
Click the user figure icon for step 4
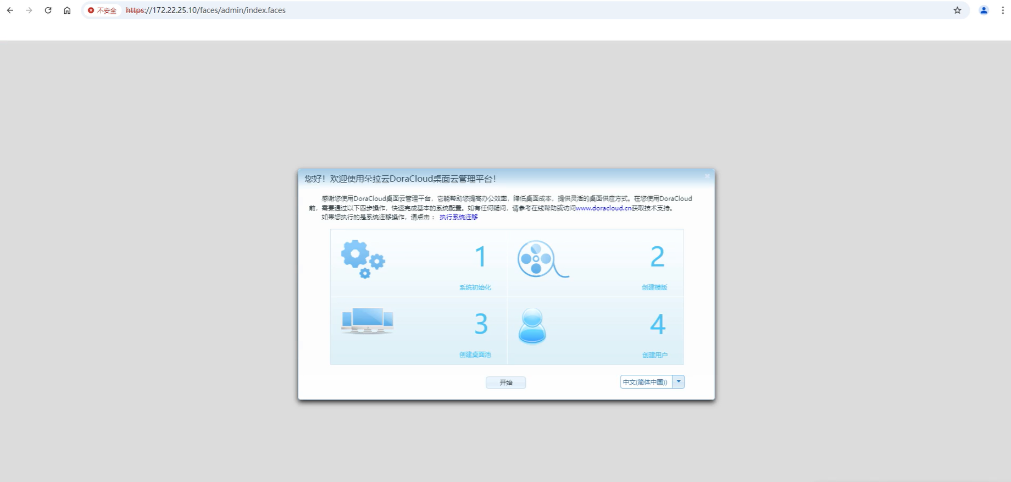tap(532, 325)
